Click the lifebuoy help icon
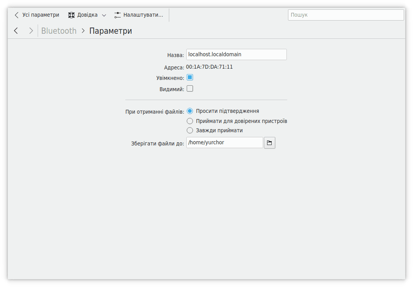 pyautogui.click(x=71, y=15)
